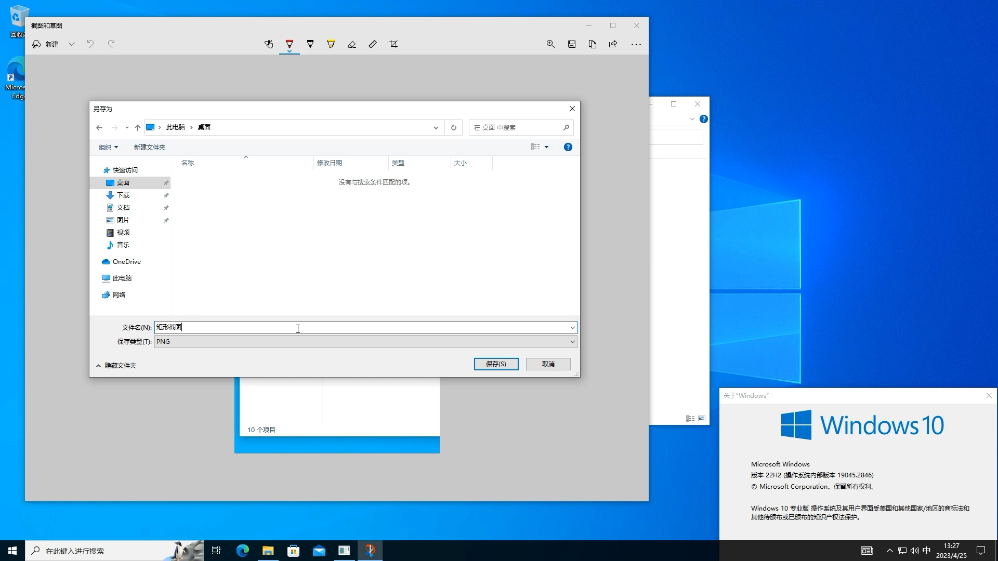Expand the address bar history dropdown

coord(436,127)
